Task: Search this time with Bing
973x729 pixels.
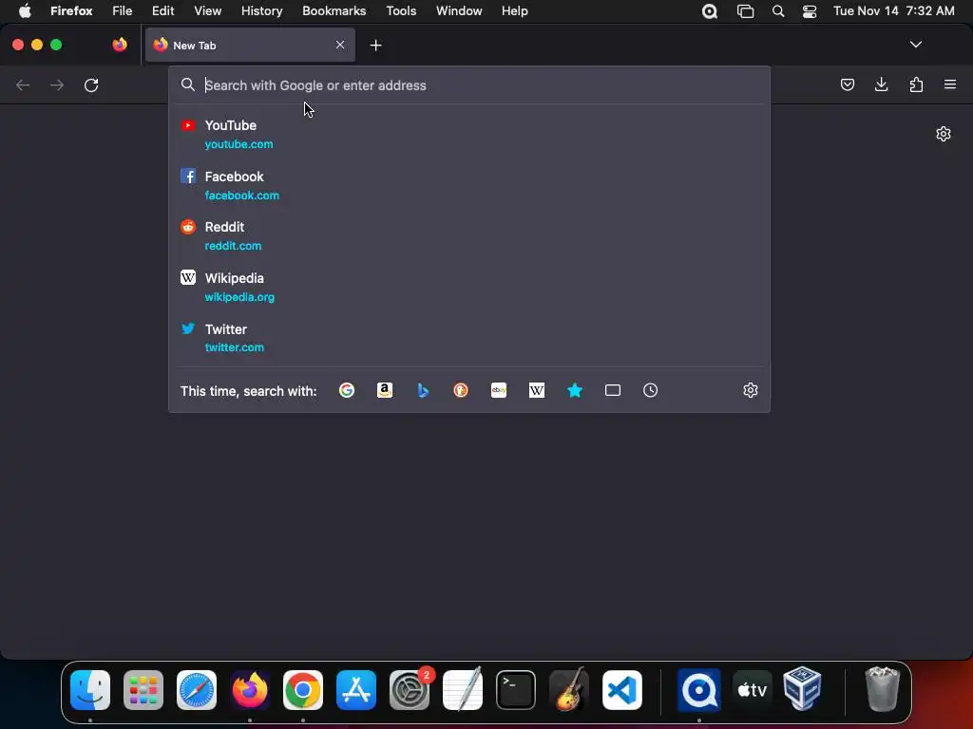Action: (x=423, y=390)
